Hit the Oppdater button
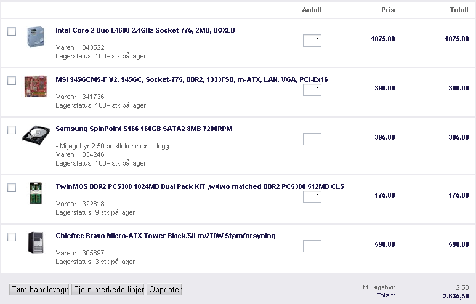476x304 pixels. (166, 290)
